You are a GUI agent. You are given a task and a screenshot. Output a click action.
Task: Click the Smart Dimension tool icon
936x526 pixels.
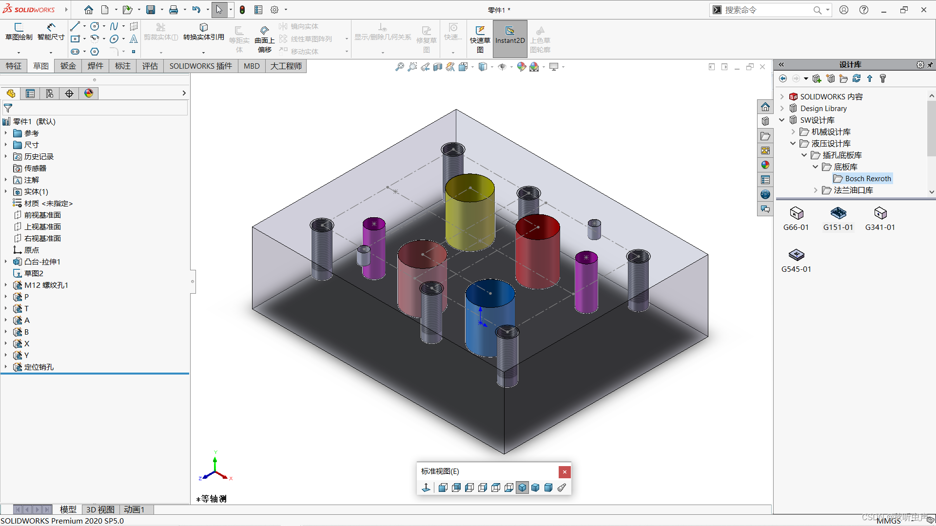[x=51, y=30]
